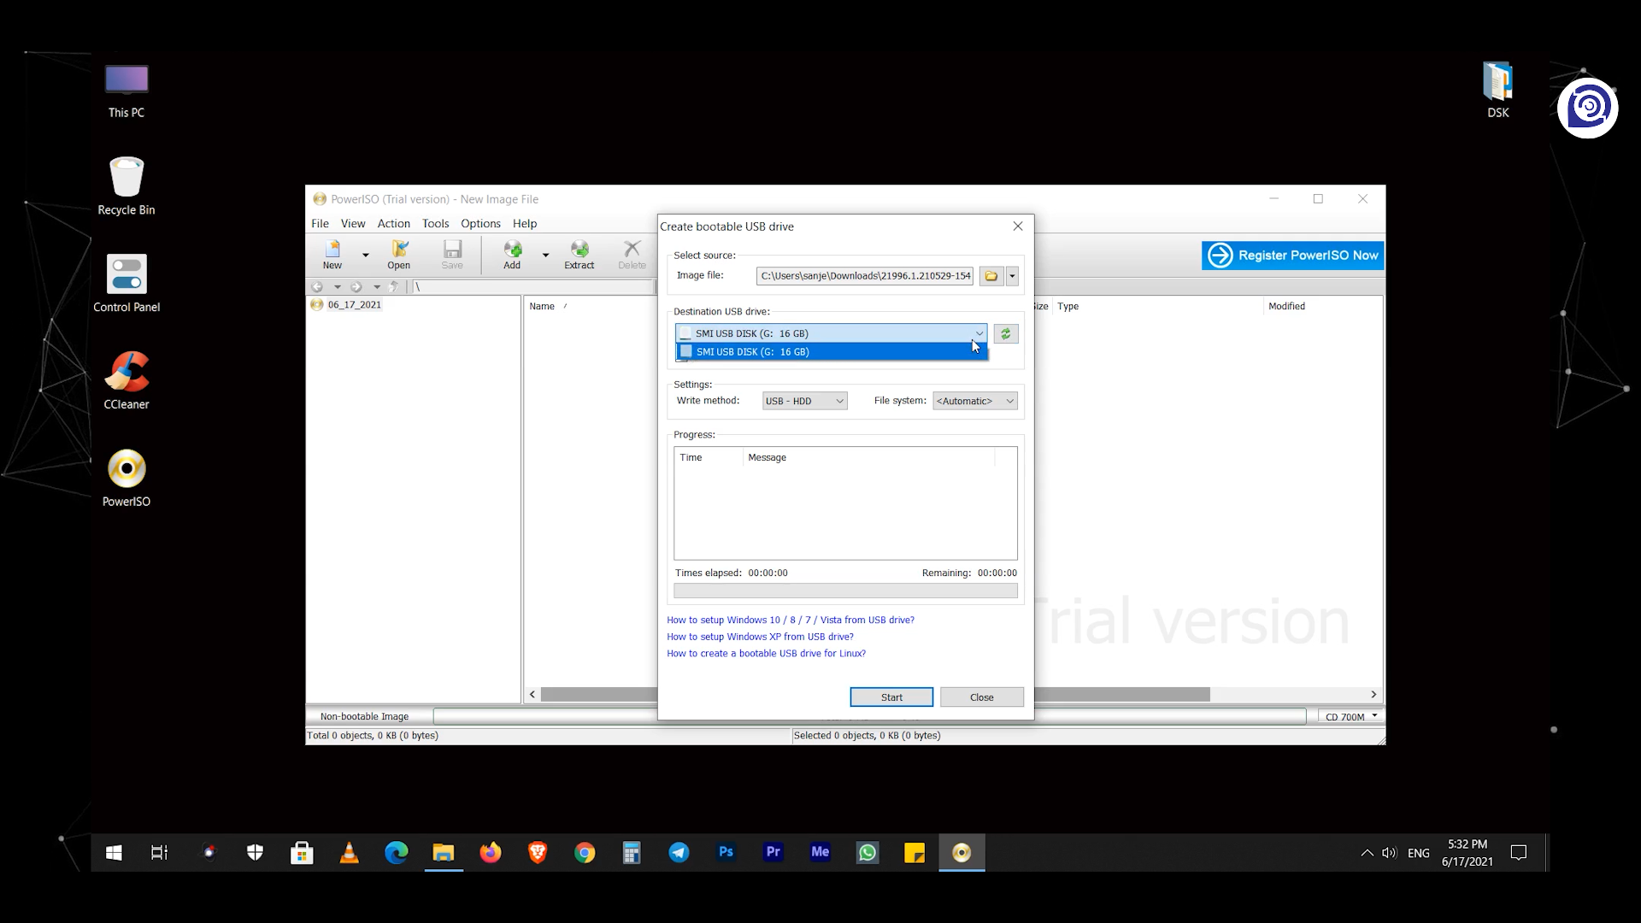The image size is (1641, 923).
Task: Select 06_17_2021 tree node
Action: (355, 305)
